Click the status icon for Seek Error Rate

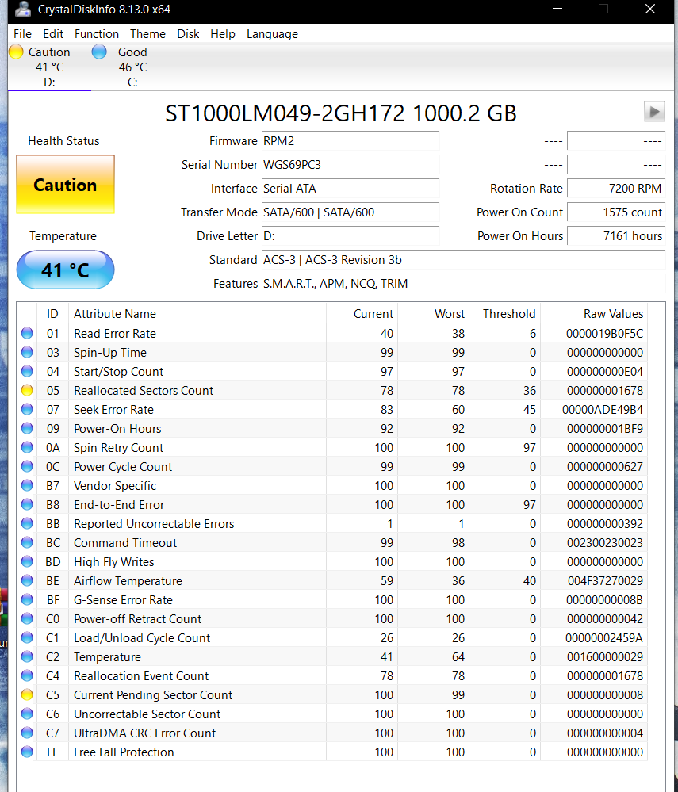point(27,410)
